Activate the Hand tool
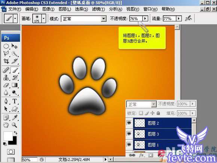The height and width of the screenshot is (163, 217). coord(6,125)
